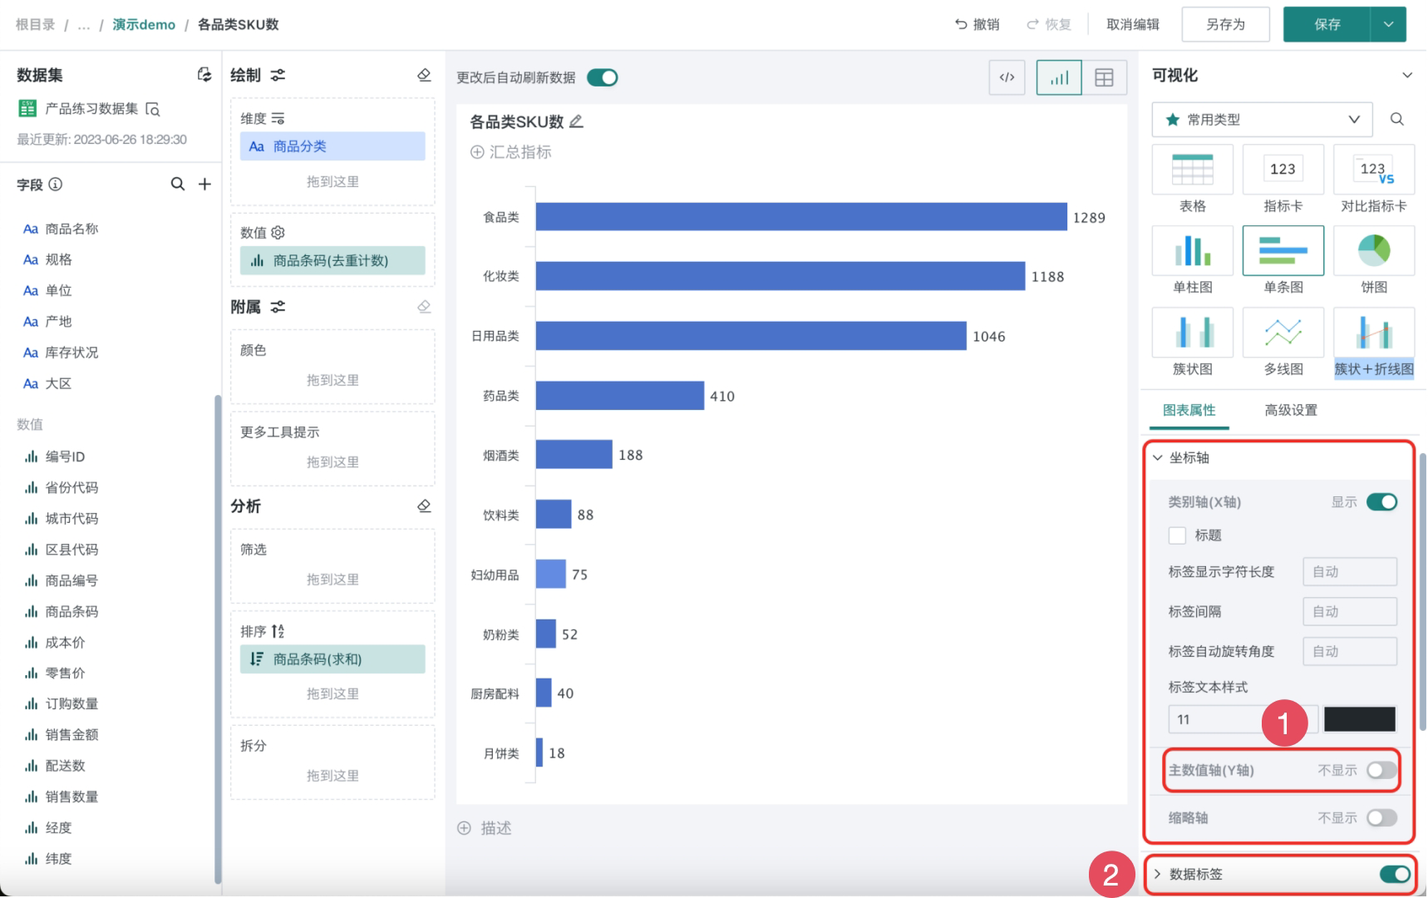
Task: Search chart types with magnifier icon
Action: point(1397,119)
